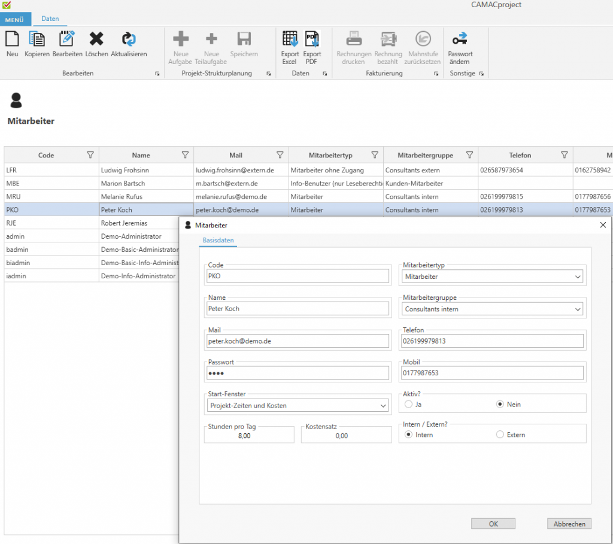
Task: Click Kunden-Mitarbeiter group cell
Action: pos(430,183)
